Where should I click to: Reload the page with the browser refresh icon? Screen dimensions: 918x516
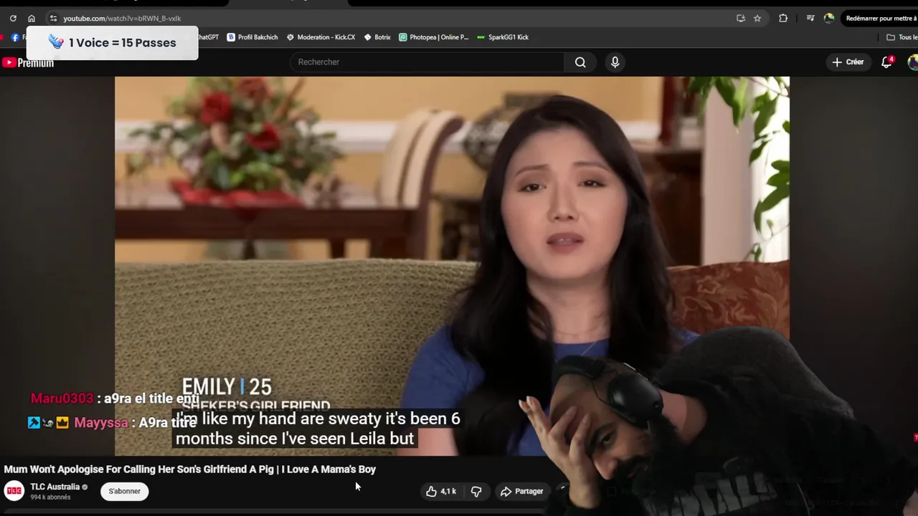13,19
